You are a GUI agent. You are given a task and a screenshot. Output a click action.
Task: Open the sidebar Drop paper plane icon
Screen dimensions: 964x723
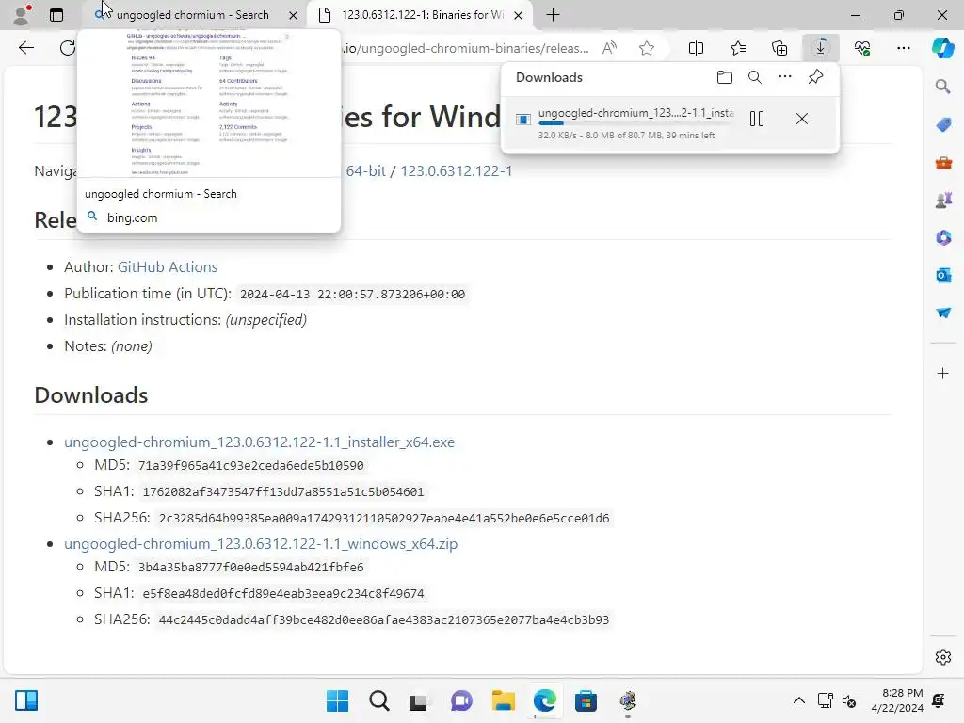pyautogui.click(x=943, y=313)
